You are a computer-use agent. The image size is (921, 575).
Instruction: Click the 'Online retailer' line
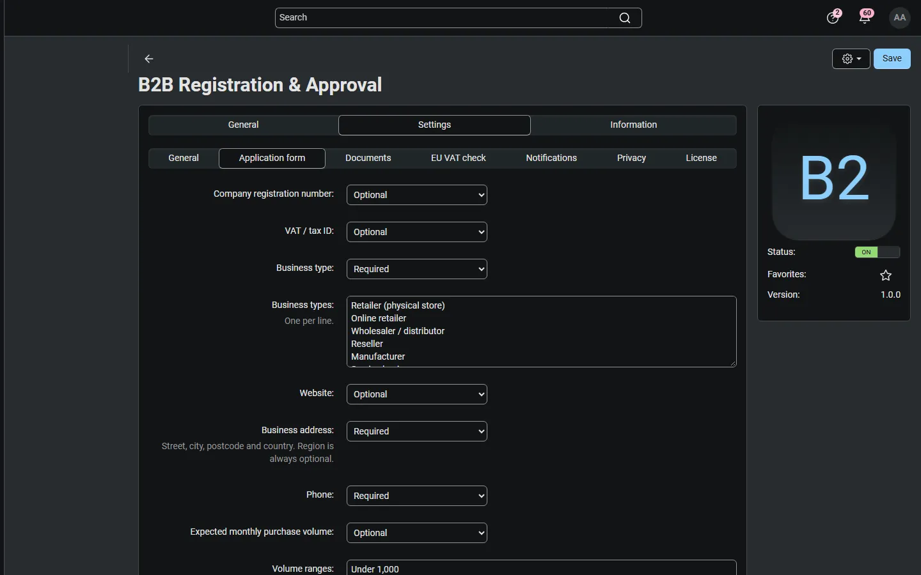coord(379,318)
